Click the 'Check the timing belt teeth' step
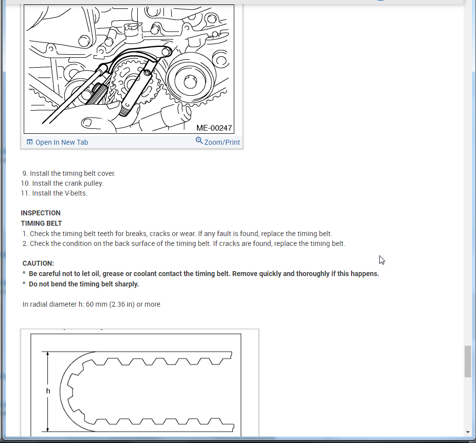 click(177, 234)
